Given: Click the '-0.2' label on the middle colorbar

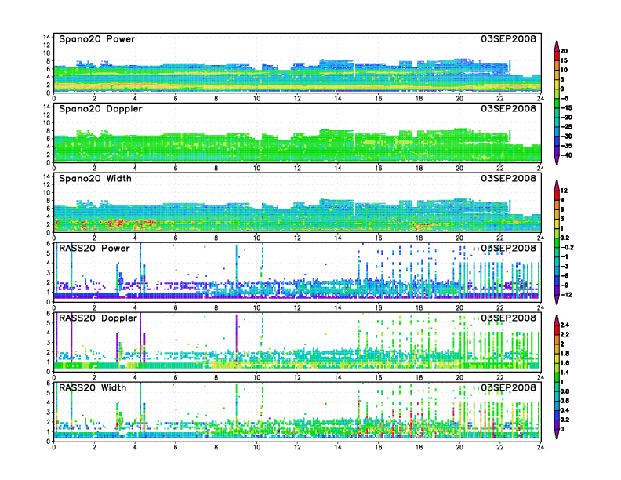Looking at the screenshot, I should (567, 248).
